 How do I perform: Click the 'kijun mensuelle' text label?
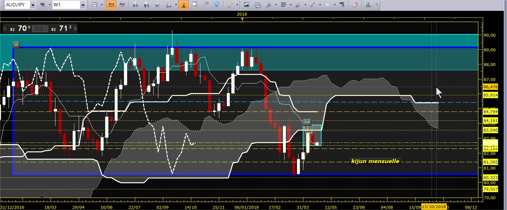[x=375, y=161]
